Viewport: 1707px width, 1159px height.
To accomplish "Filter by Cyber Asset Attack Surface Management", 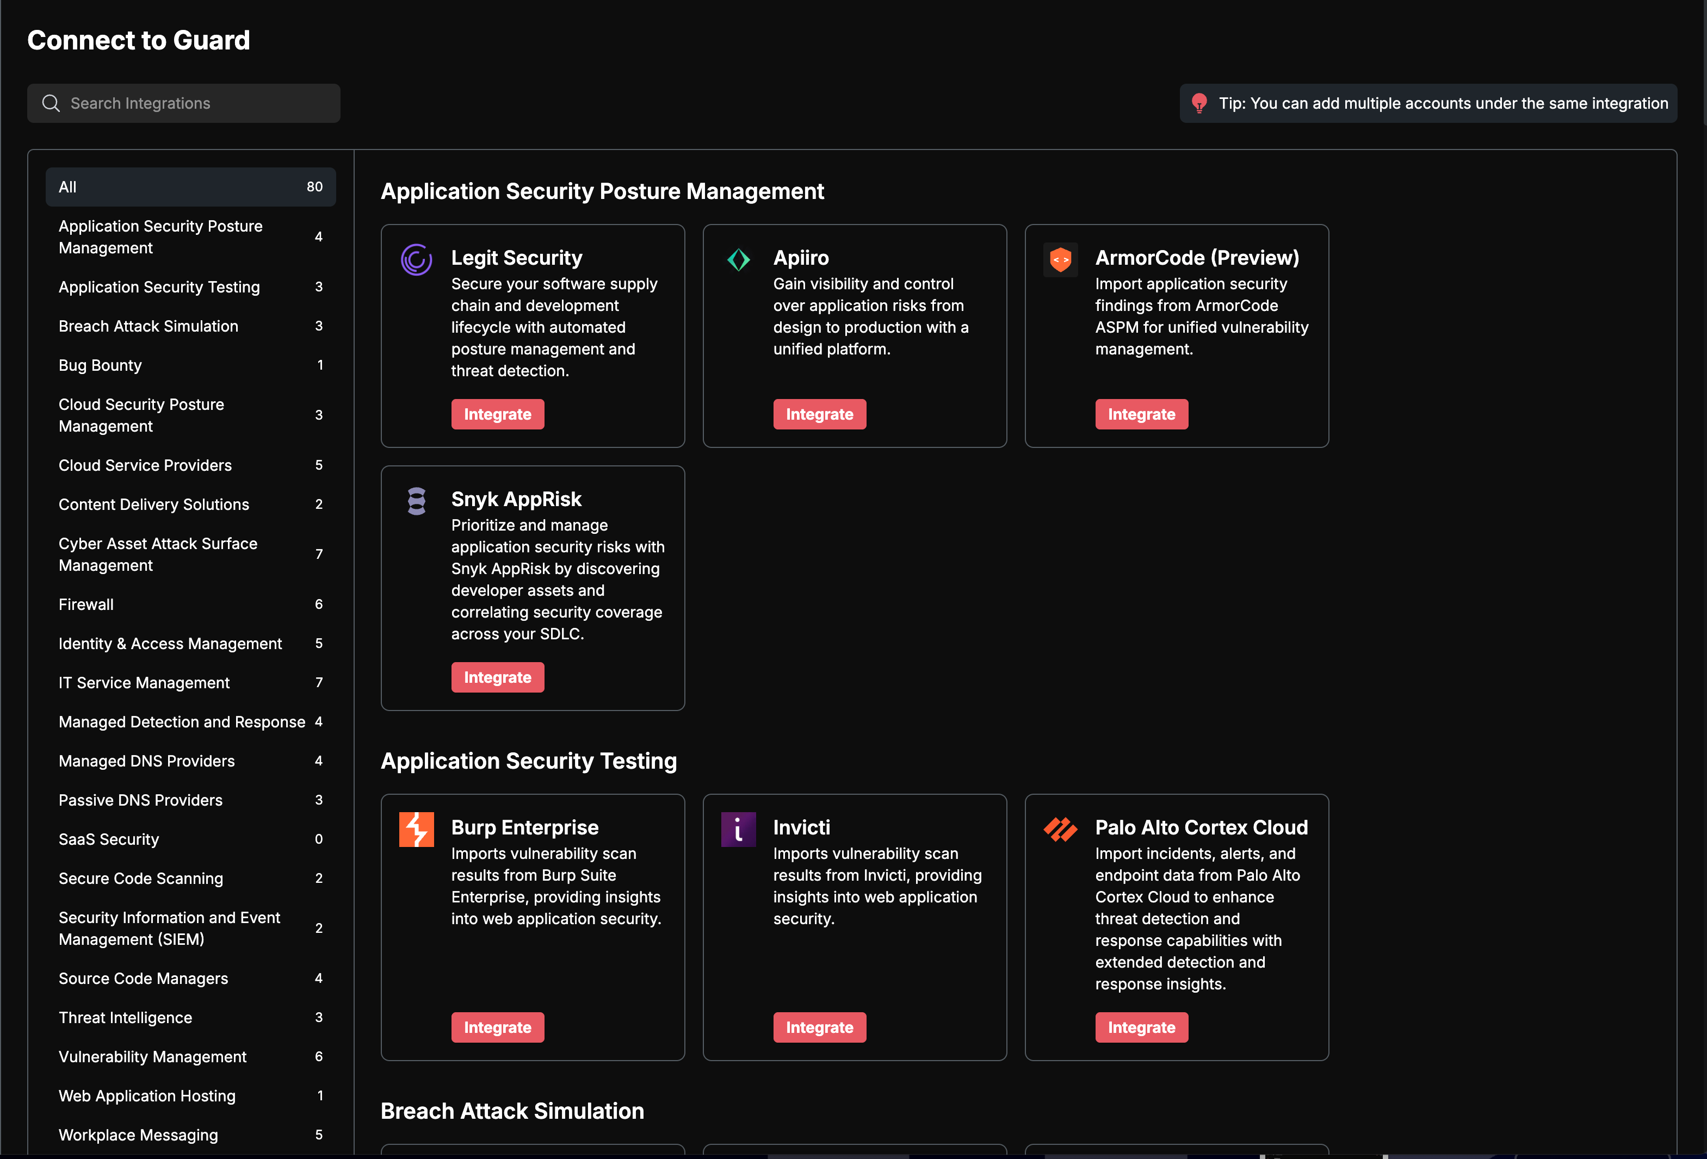I will pos(190,554).
